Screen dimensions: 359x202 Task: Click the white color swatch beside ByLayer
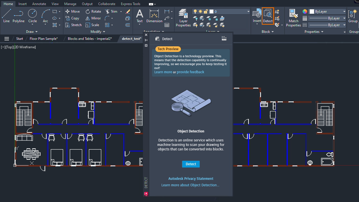312,12
